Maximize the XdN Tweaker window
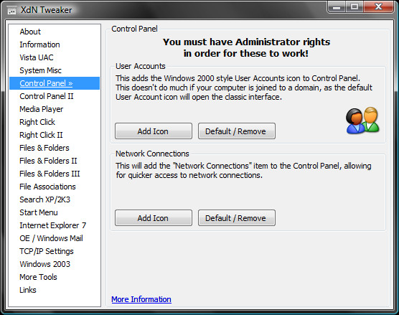 (355, 6)
